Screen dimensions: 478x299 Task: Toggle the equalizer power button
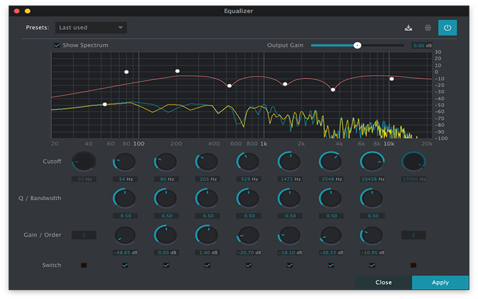tap(448, 28)
